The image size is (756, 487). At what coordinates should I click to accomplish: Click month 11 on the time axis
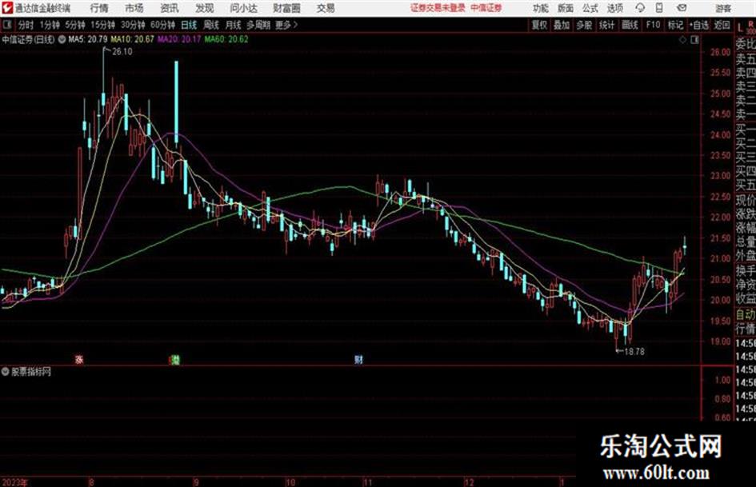368,482
